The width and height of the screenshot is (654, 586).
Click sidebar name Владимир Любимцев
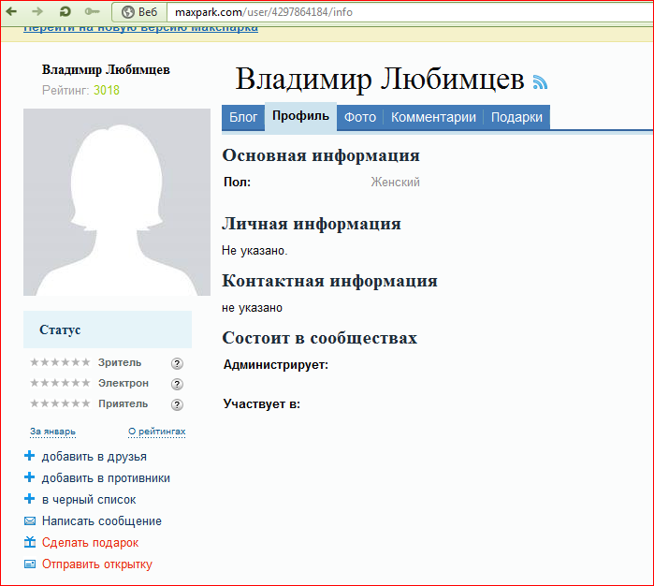106,69
